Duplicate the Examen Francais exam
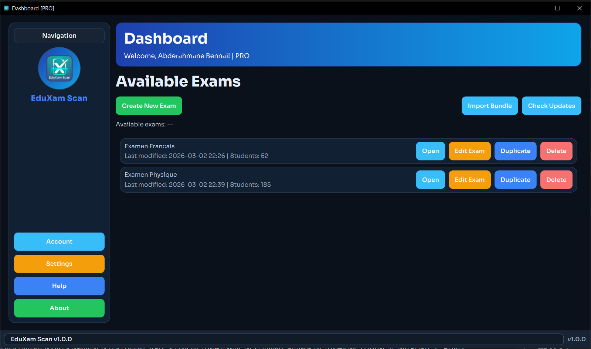Image resolution: width=591 pixels, height=349 pixels. [x=515, y=151]
